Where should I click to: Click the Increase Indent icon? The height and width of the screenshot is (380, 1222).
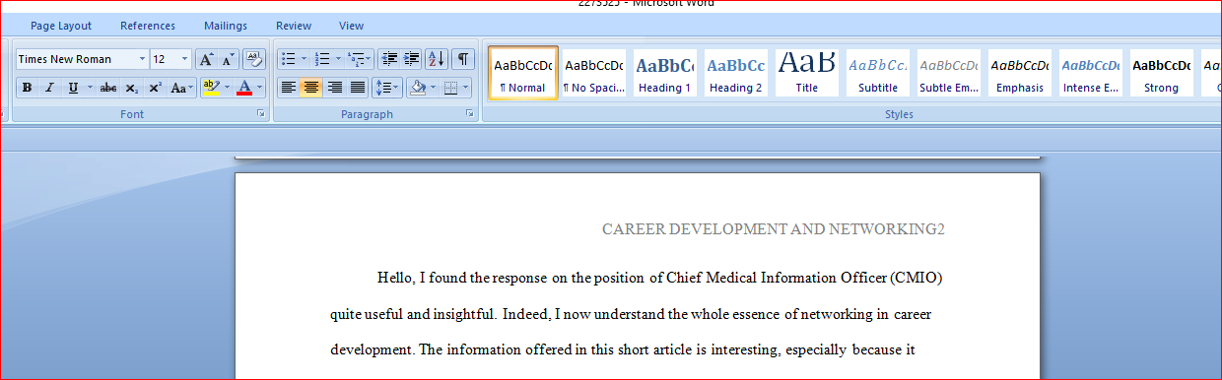click(x=412, y=59)
